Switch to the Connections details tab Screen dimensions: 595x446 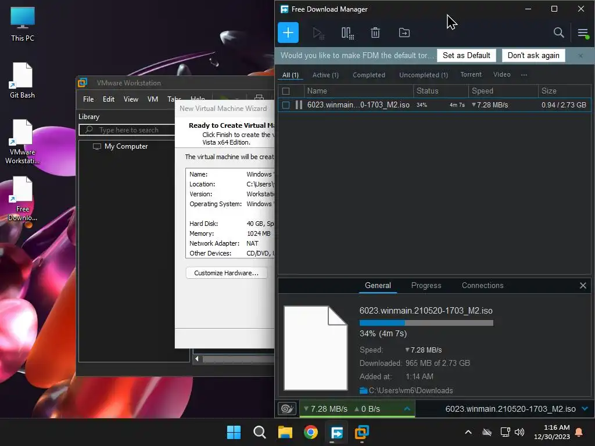482,286
